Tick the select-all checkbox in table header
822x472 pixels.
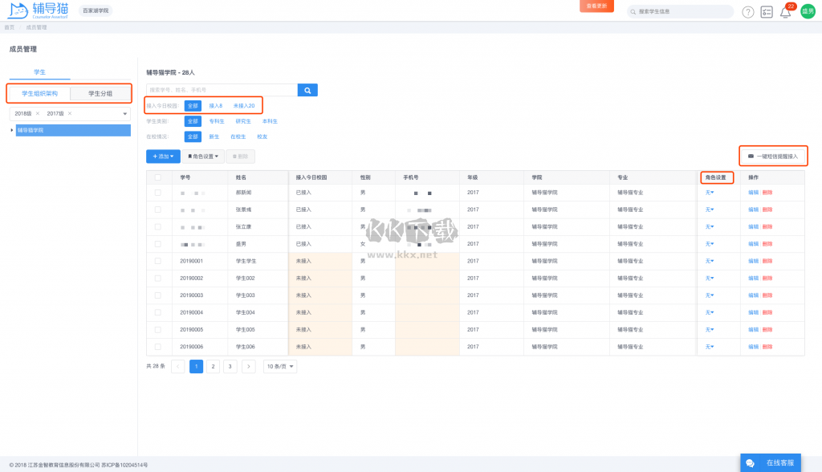tap(158, 177)
